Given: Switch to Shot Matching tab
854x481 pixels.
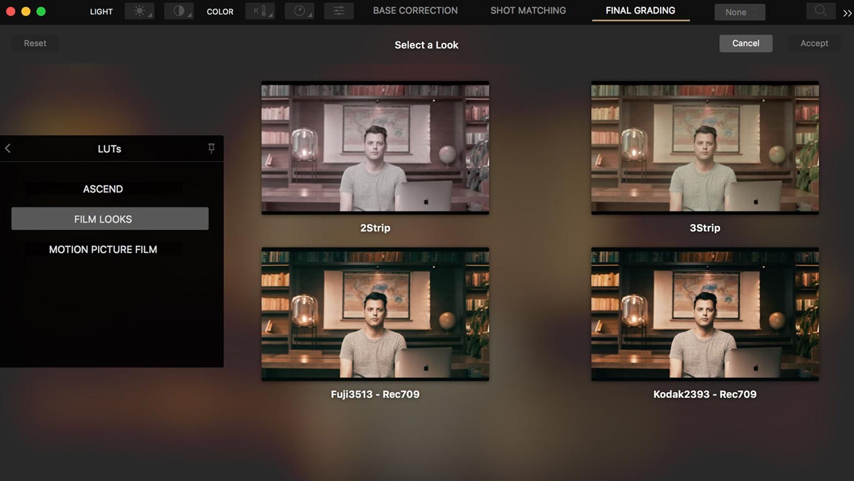Looking at the screenshot, I should (x=528, y=11).
